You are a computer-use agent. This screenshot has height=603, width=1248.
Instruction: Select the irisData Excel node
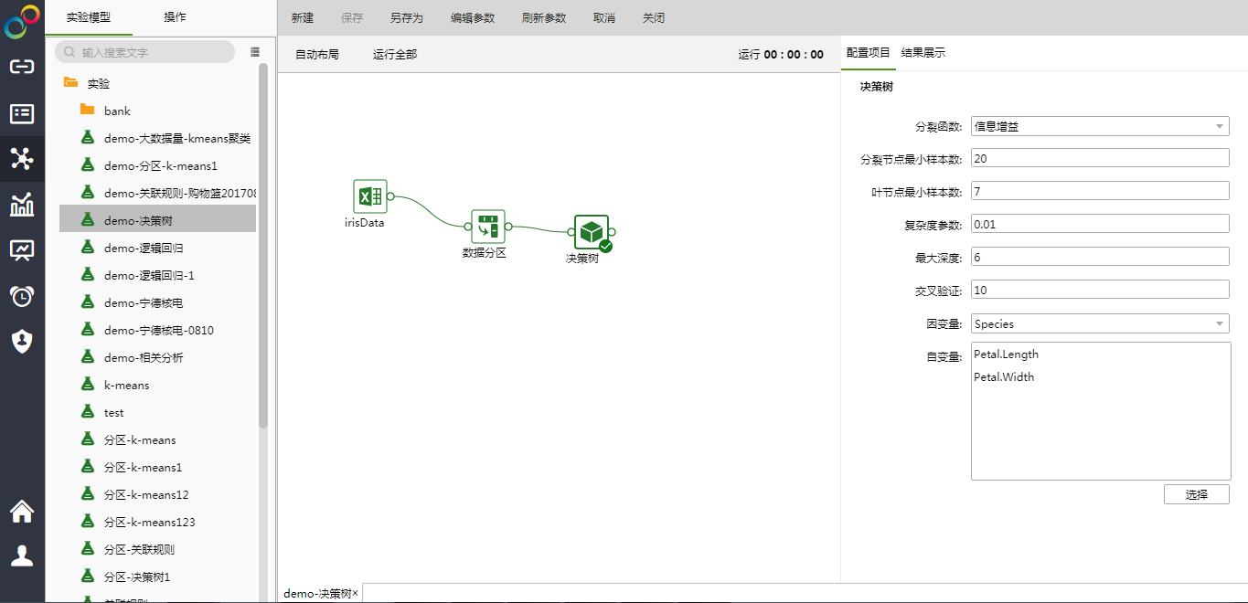coord(369,196)
